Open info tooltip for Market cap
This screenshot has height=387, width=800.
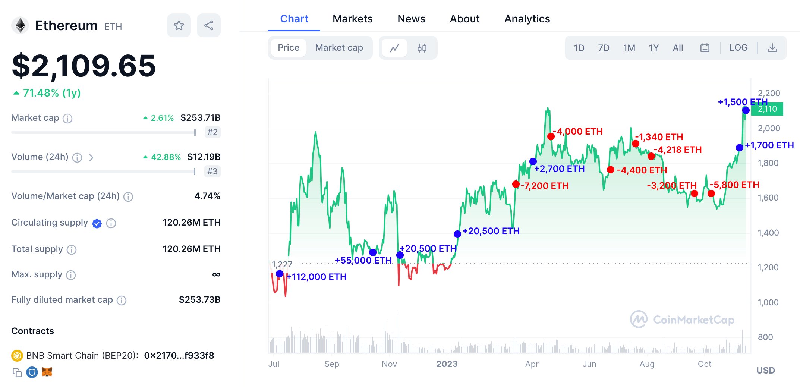pyautogui.click(x=67, y=119)
